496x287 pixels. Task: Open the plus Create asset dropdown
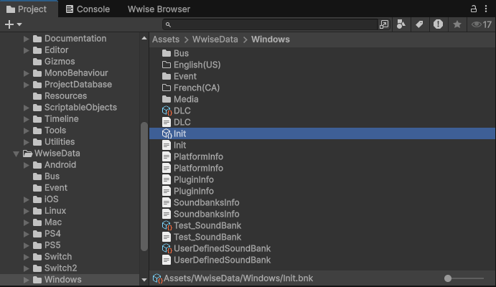11,24
